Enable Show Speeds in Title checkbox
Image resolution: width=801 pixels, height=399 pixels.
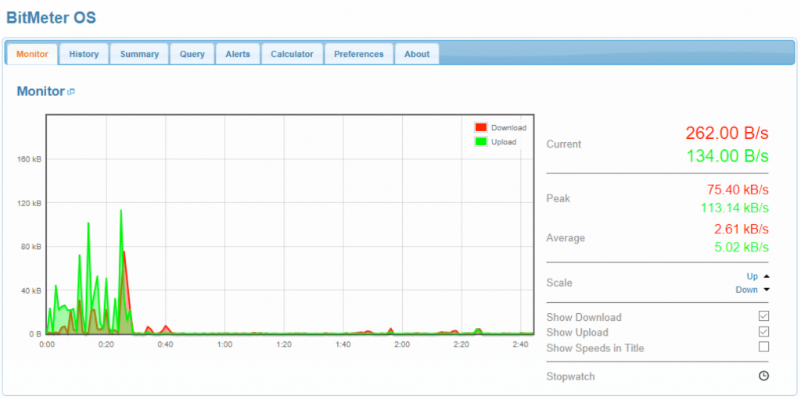(763, 347)
